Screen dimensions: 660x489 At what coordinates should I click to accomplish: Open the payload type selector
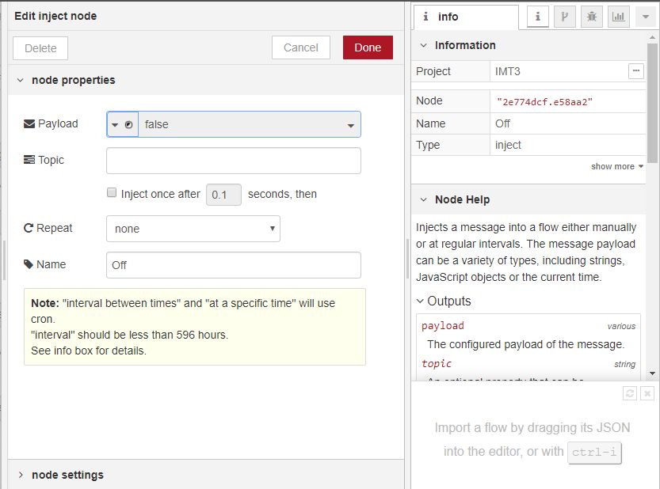pos(123,124)
